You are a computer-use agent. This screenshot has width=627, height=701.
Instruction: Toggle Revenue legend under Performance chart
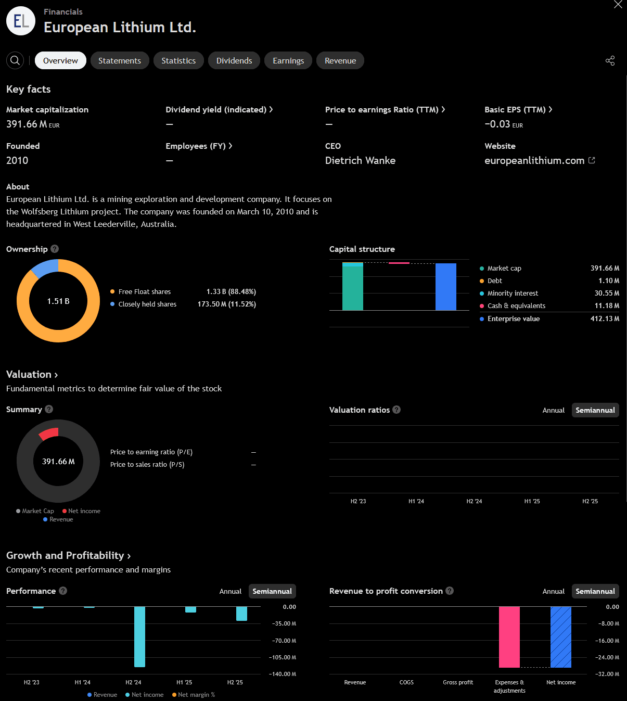click(x=102, y=695)
